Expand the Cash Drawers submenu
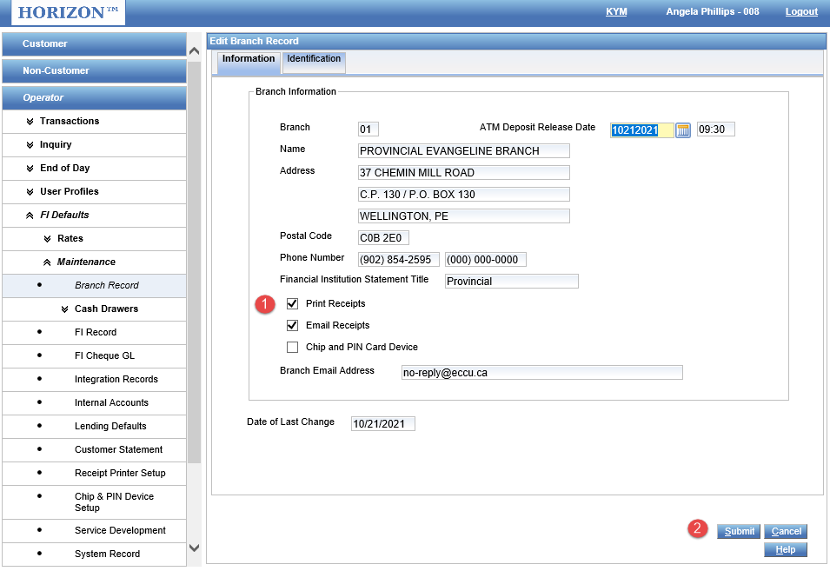The image size is (830, 571). 106,309
